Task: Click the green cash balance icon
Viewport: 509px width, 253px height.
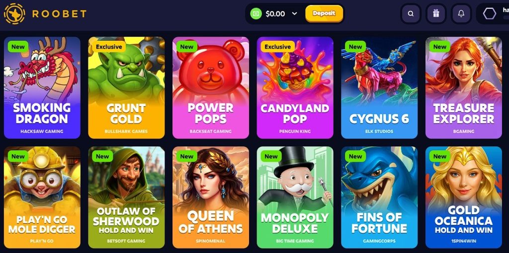Action: tap(256, 13)
